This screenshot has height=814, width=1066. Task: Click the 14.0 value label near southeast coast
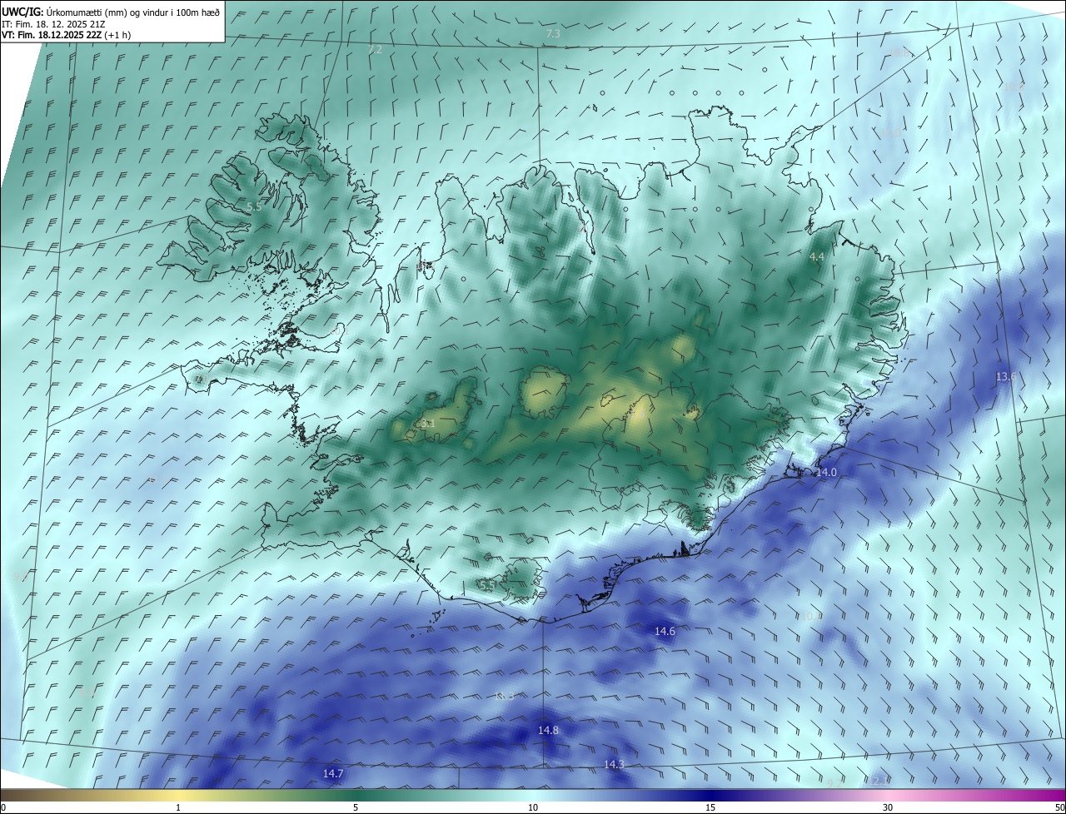pyautogui.click(x=825, y=473)
